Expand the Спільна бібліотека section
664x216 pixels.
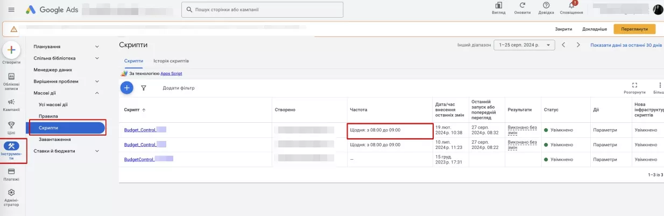click(x=97, y=58)
